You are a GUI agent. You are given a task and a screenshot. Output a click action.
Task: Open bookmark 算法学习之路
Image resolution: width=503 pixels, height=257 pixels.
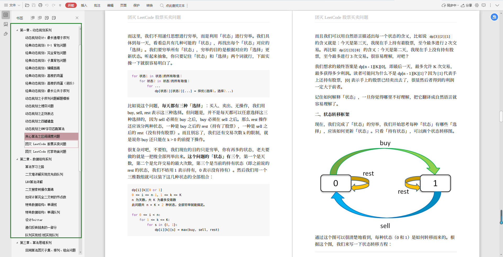[x=35, y=167]
